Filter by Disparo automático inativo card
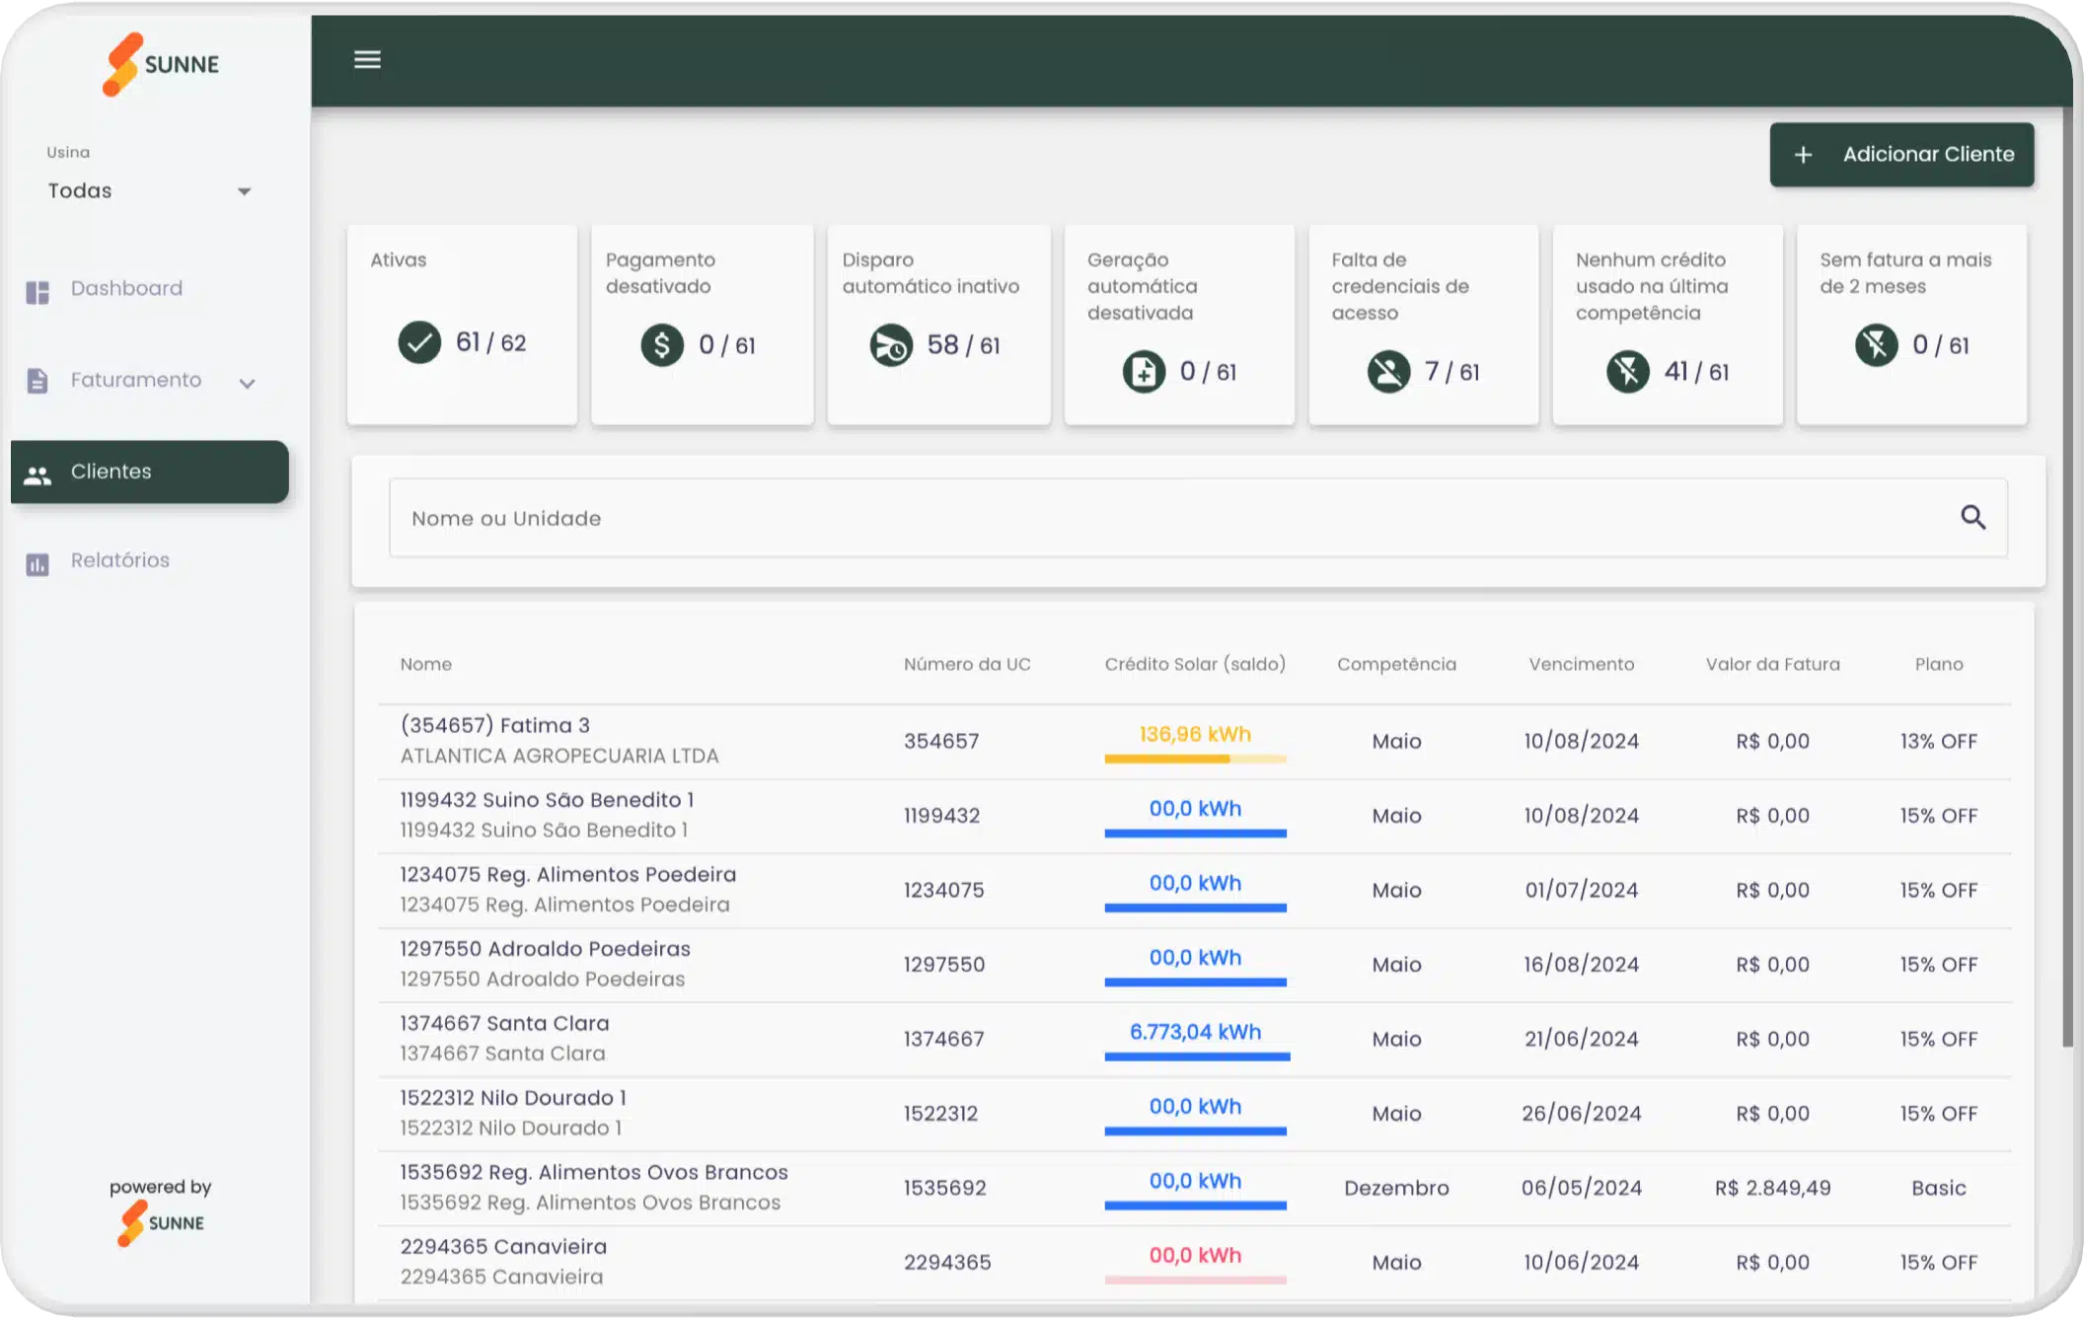This screenshot has height=1319, width=2084. click(x=938, y=325)
